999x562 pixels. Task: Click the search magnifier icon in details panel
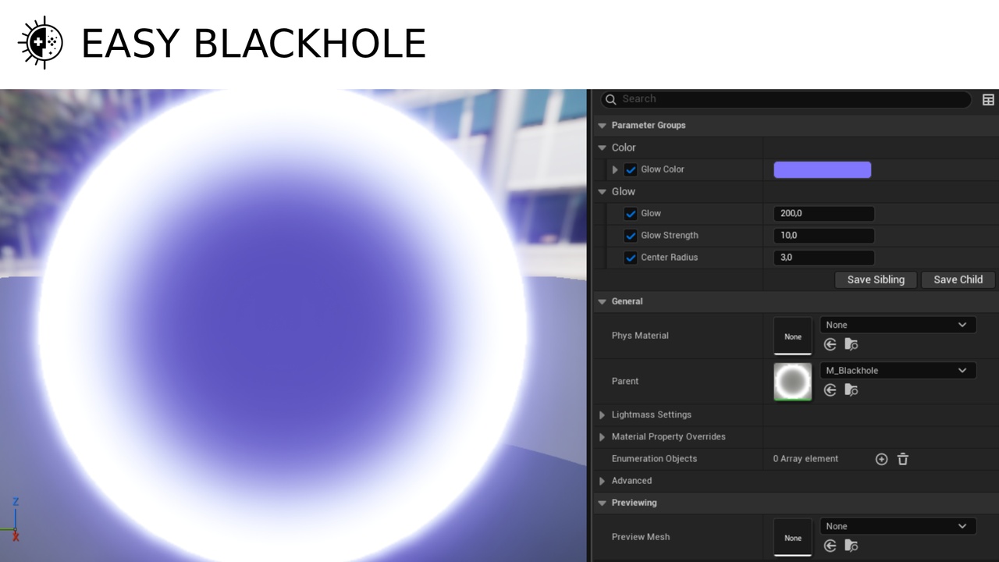(611, 99)
